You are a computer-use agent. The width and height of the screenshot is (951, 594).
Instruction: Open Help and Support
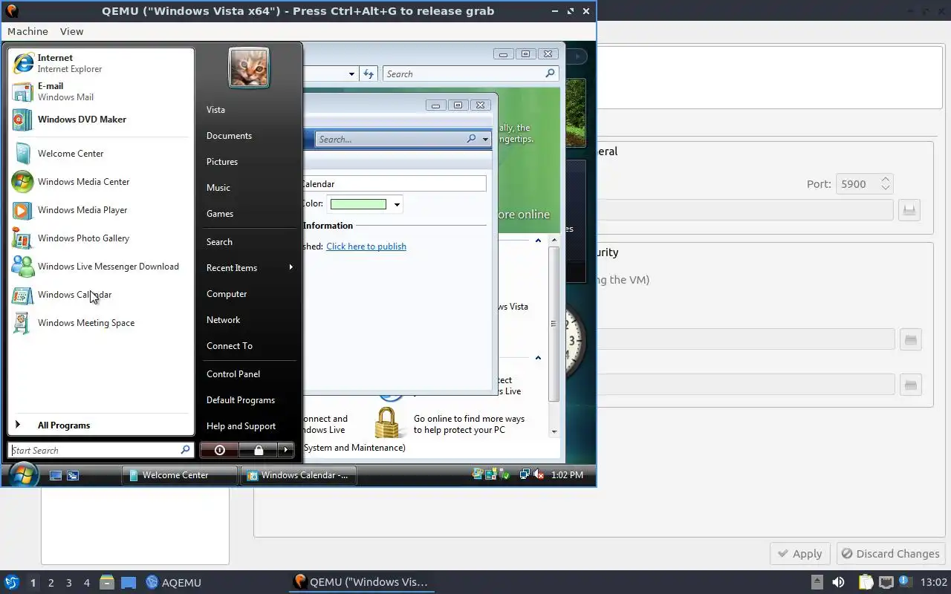[241, 426]
